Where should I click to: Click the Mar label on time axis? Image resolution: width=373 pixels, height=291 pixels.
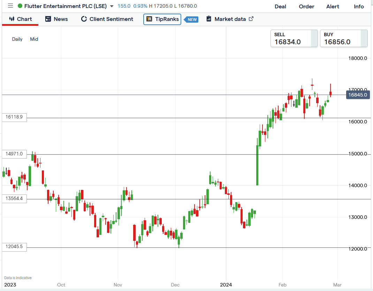tap(337, 285)
